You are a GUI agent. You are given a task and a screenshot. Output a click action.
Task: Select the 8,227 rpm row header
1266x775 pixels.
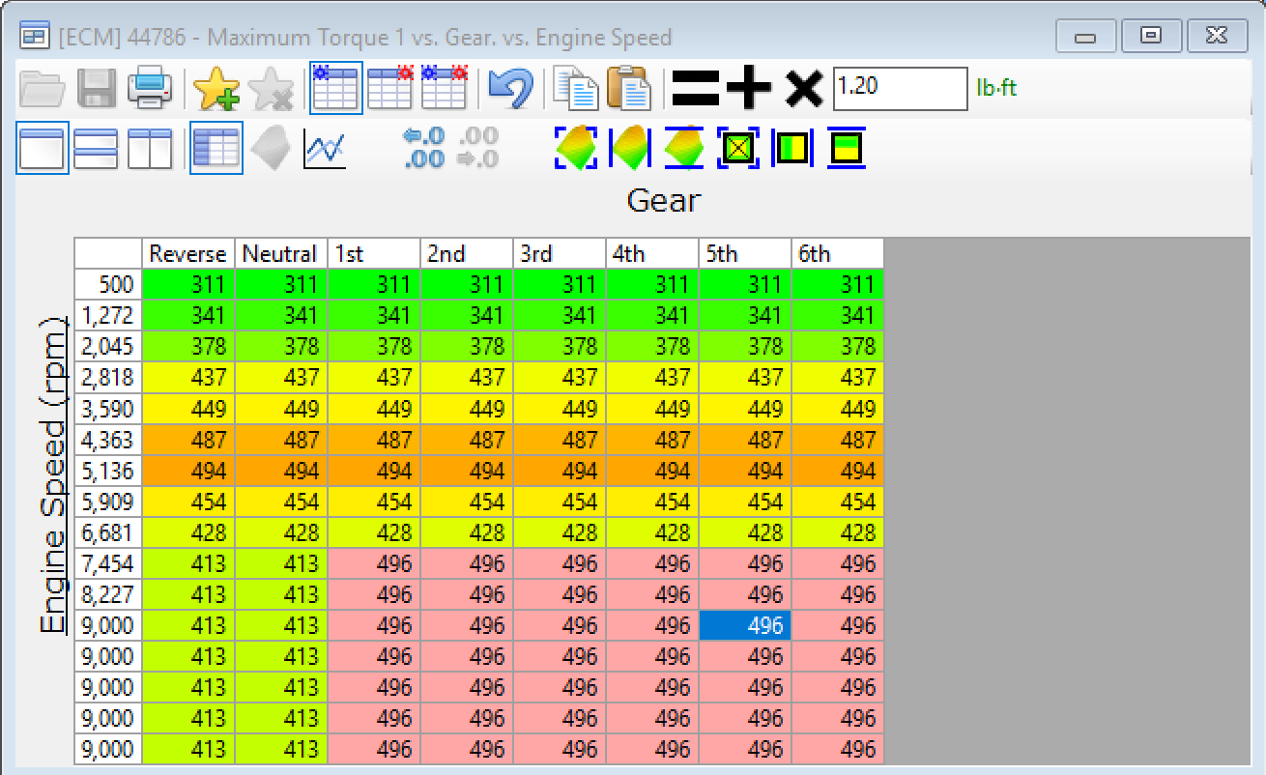click(x=108, y=594)
